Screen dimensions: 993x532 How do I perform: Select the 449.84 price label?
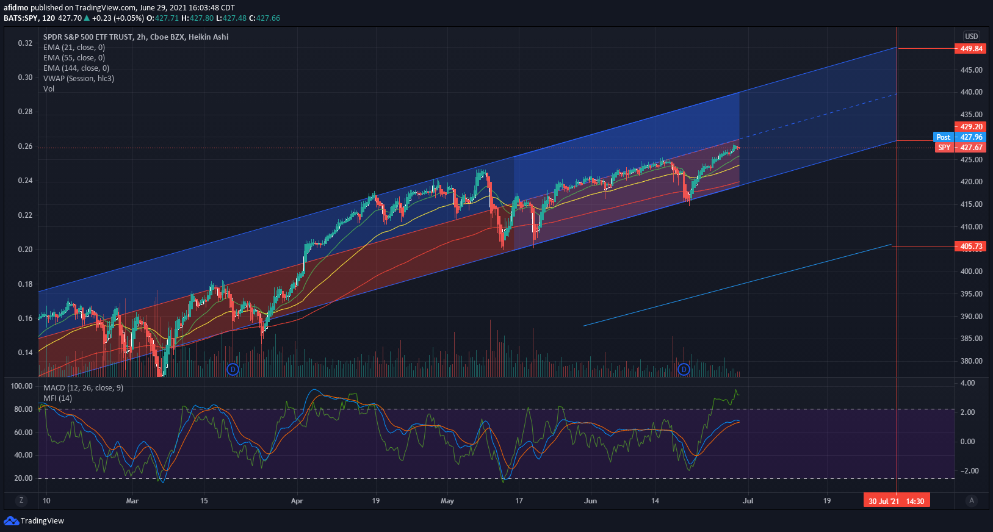pos(970,49)
